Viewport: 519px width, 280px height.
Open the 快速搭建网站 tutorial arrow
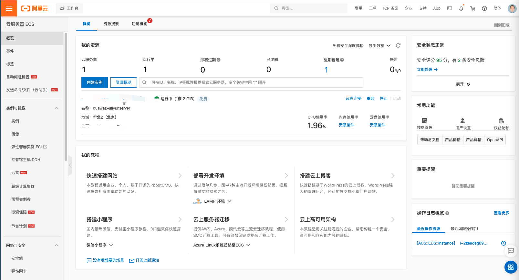click(180, 176)
